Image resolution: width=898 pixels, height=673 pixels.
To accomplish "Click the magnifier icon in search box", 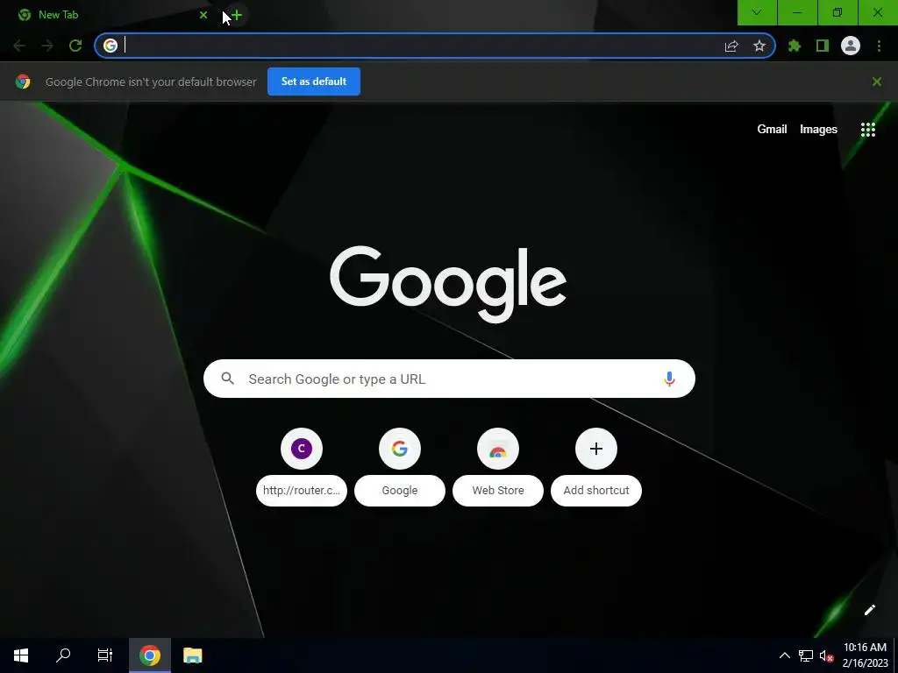I will coord(228,379).
